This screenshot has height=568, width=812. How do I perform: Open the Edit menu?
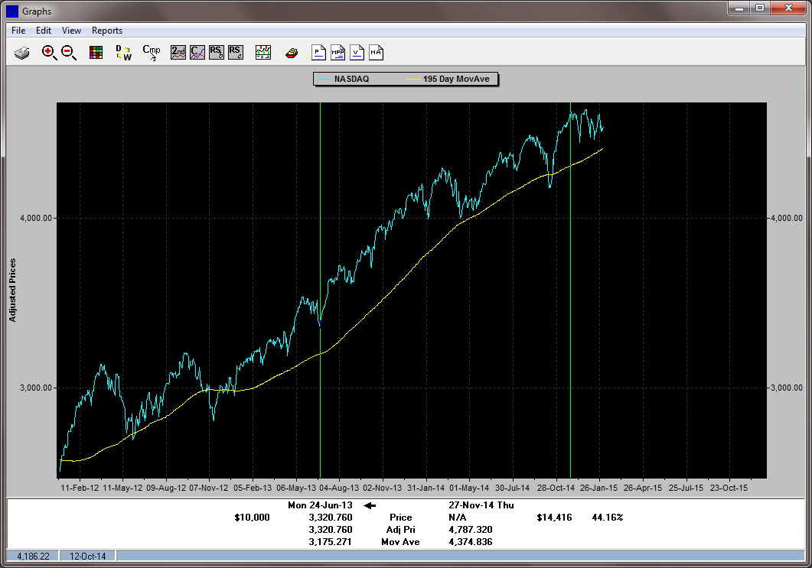coord(44,31)
